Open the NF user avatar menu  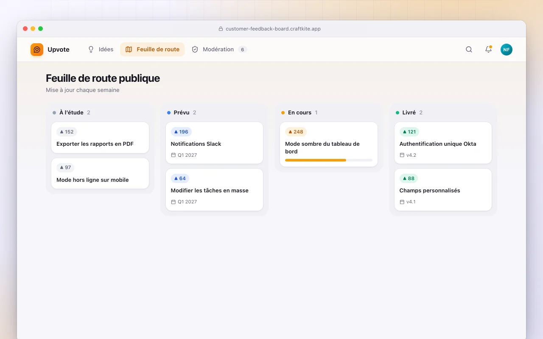click(x=507, y=50)
